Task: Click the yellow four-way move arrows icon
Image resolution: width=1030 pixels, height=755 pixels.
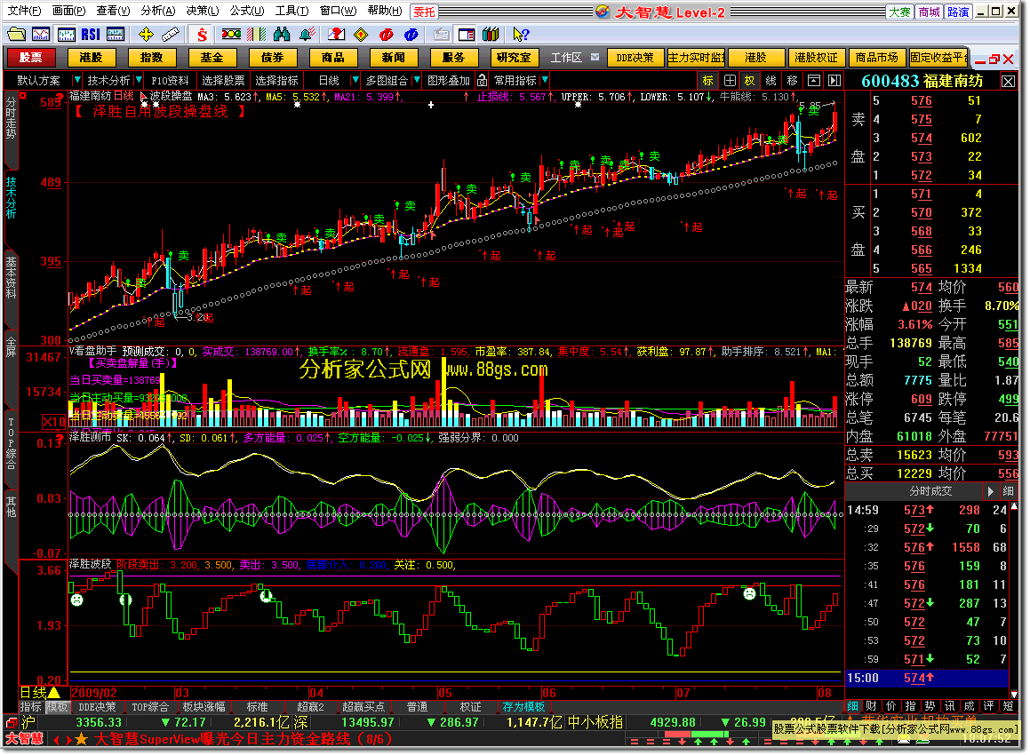Action: click(x=146, y=34)
